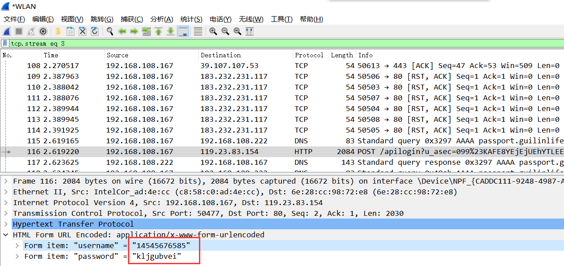Expand the password form item
Screen dimensions: 564x266
[17, 257]
